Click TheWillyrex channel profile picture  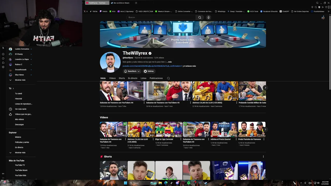pyautogui.click(x=110, y=62)
